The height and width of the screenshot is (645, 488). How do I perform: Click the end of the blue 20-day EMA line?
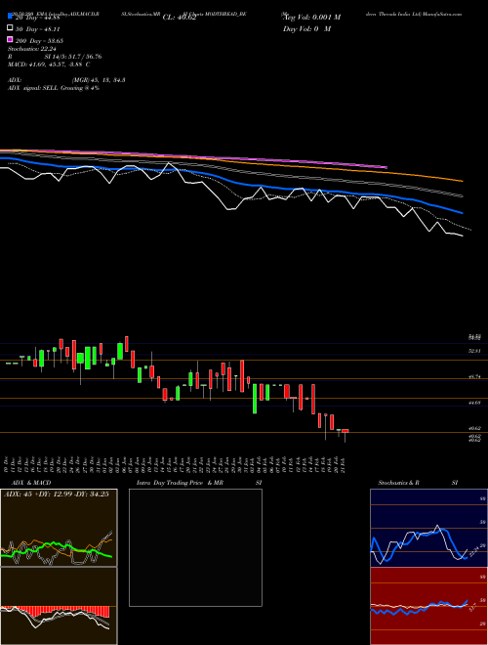[462, 213]
